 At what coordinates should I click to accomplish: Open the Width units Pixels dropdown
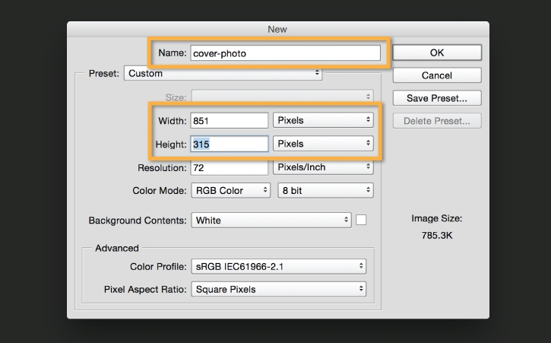click(x=324, y=120)
